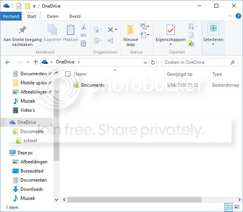Click new folder icon in title bar

pyautogui.click(x=27, y=6)
